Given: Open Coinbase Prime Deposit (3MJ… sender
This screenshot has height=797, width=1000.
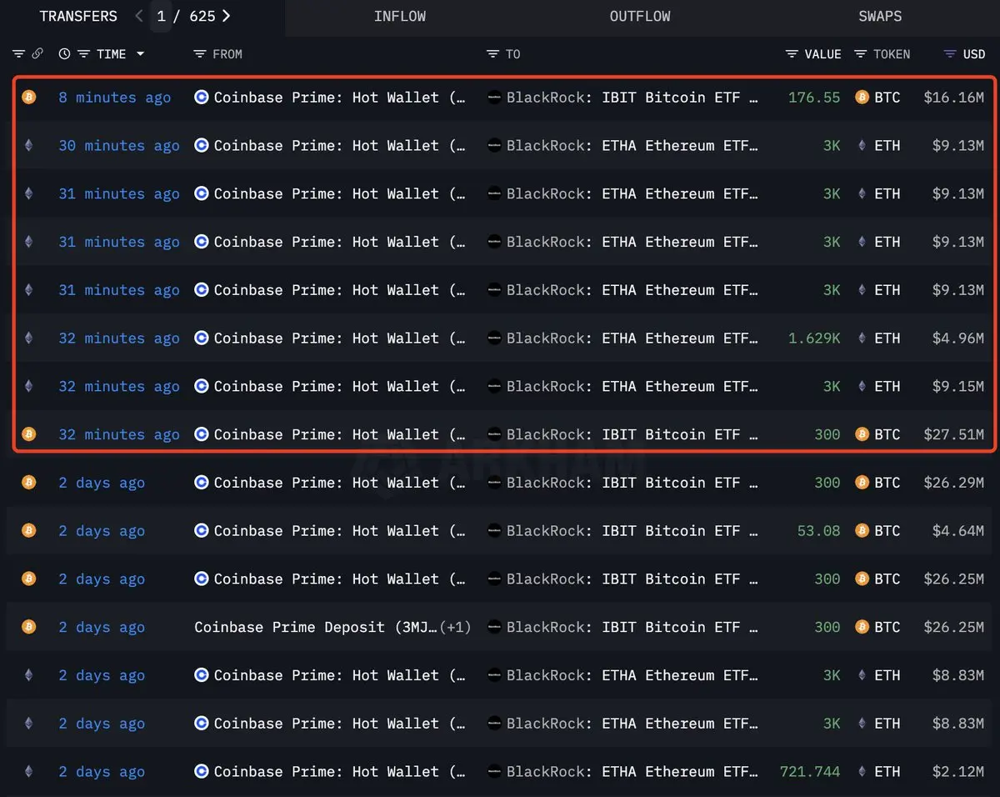Looking at the screenshot, I should point(316,628).
